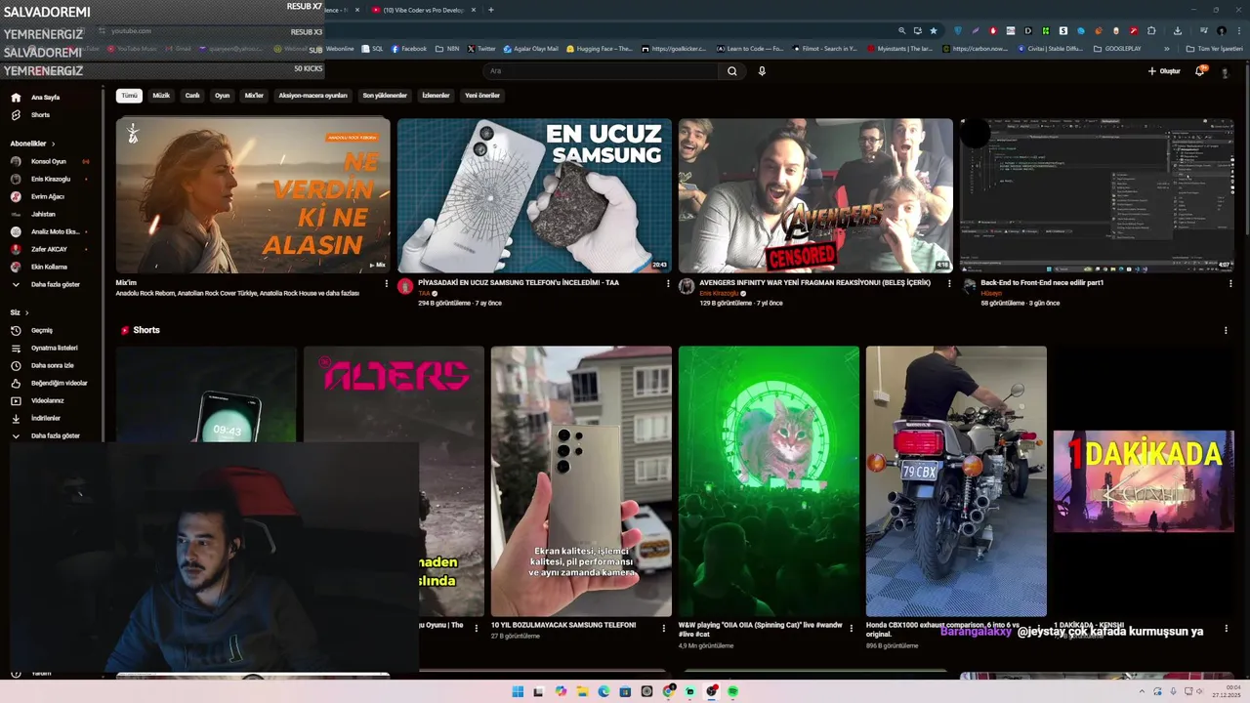Open Videolarınız in sidebar

(x=47, y=400)
